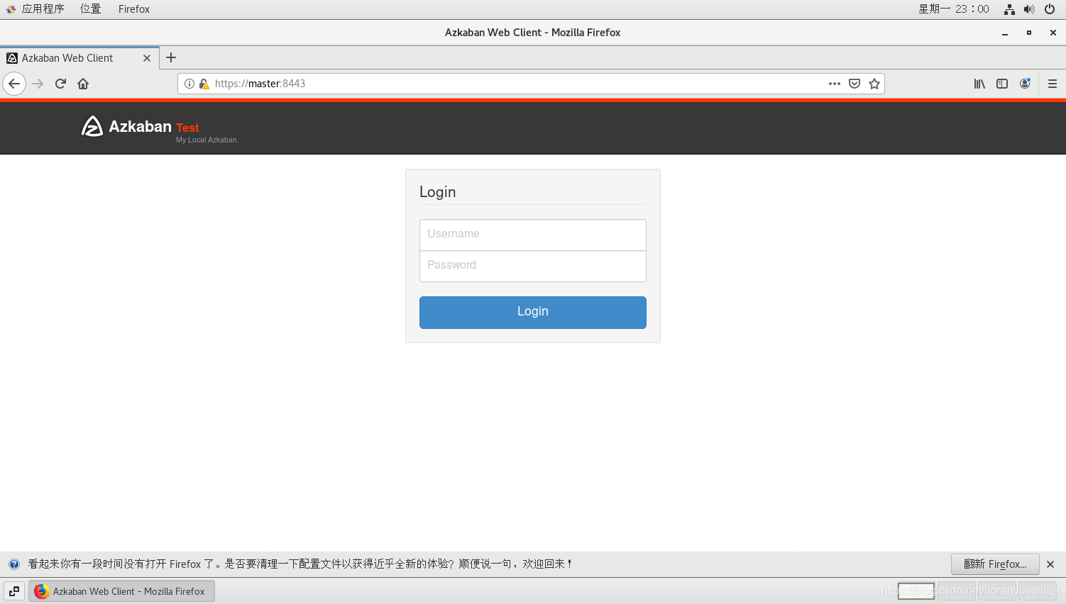Open the network status tray icon

point(1009,9)
